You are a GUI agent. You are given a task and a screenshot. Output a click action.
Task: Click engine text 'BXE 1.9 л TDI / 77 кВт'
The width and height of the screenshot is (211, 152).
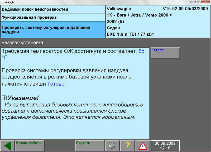(130, 34)
